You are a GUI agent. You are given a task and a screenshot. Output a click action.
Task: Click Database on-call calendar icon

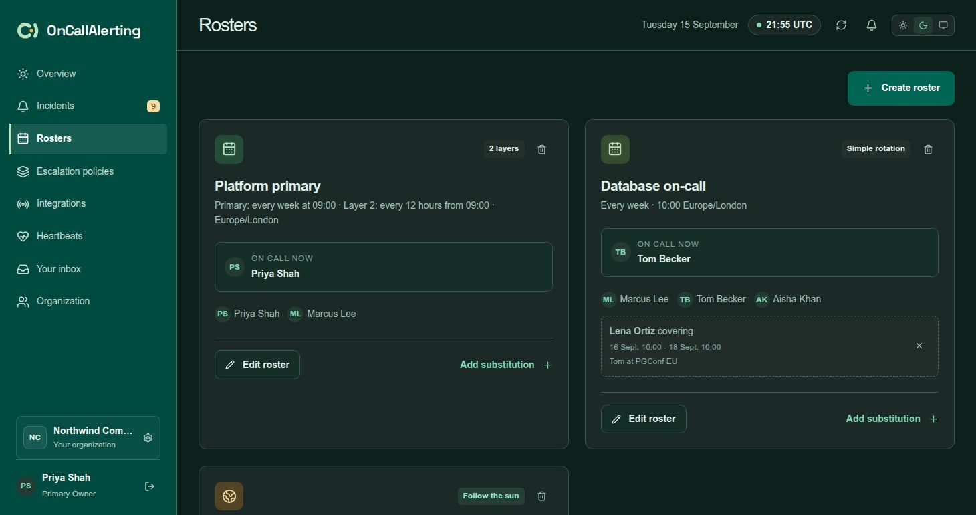(x=615, y=149)
